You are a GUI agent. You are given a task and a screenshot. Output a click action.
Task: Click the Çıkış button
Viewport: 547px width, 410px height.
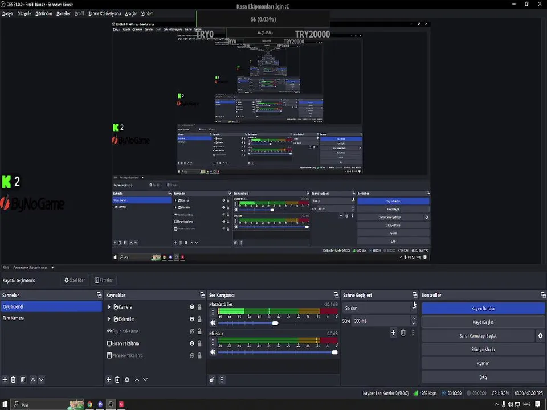point(483,377)
